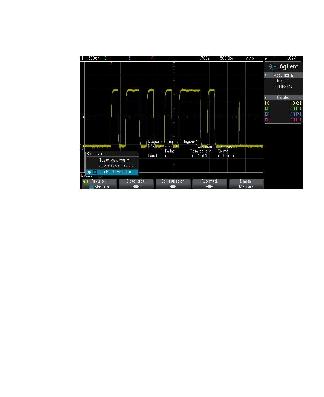Image resolution: width=324 pixels, height=397 pixels.
Task: Click the Sigma value 0.0:0.0
Action: (227, 156)
